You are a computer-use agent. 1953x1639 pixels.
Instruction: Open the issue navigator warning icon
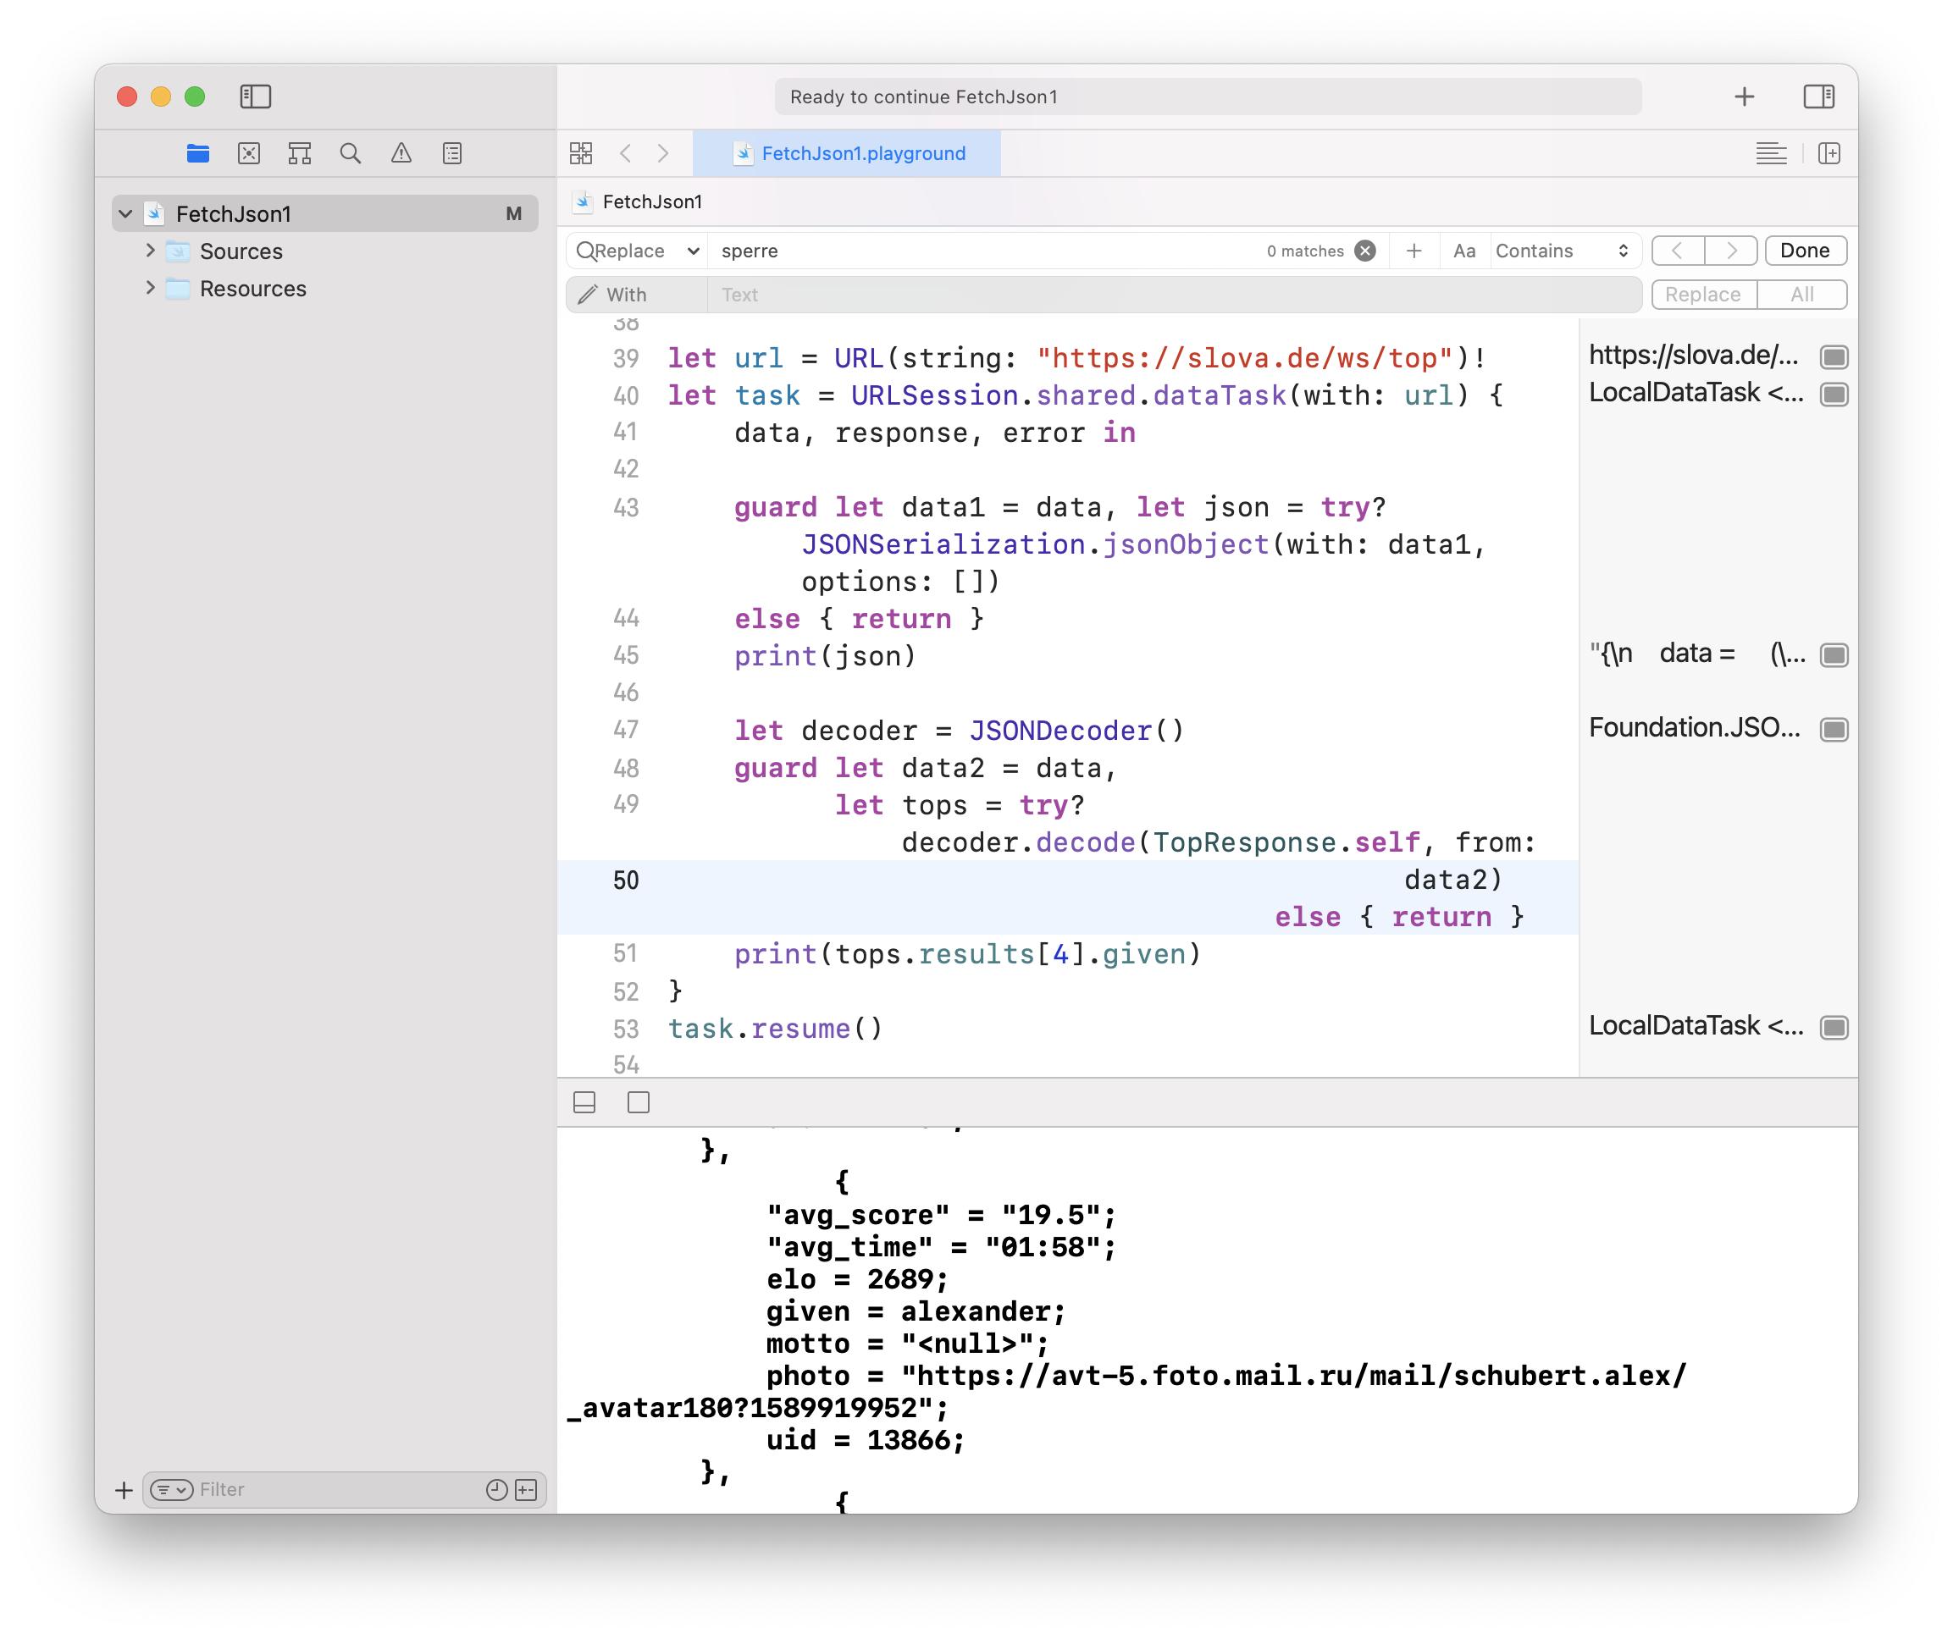tap(401, 153)
